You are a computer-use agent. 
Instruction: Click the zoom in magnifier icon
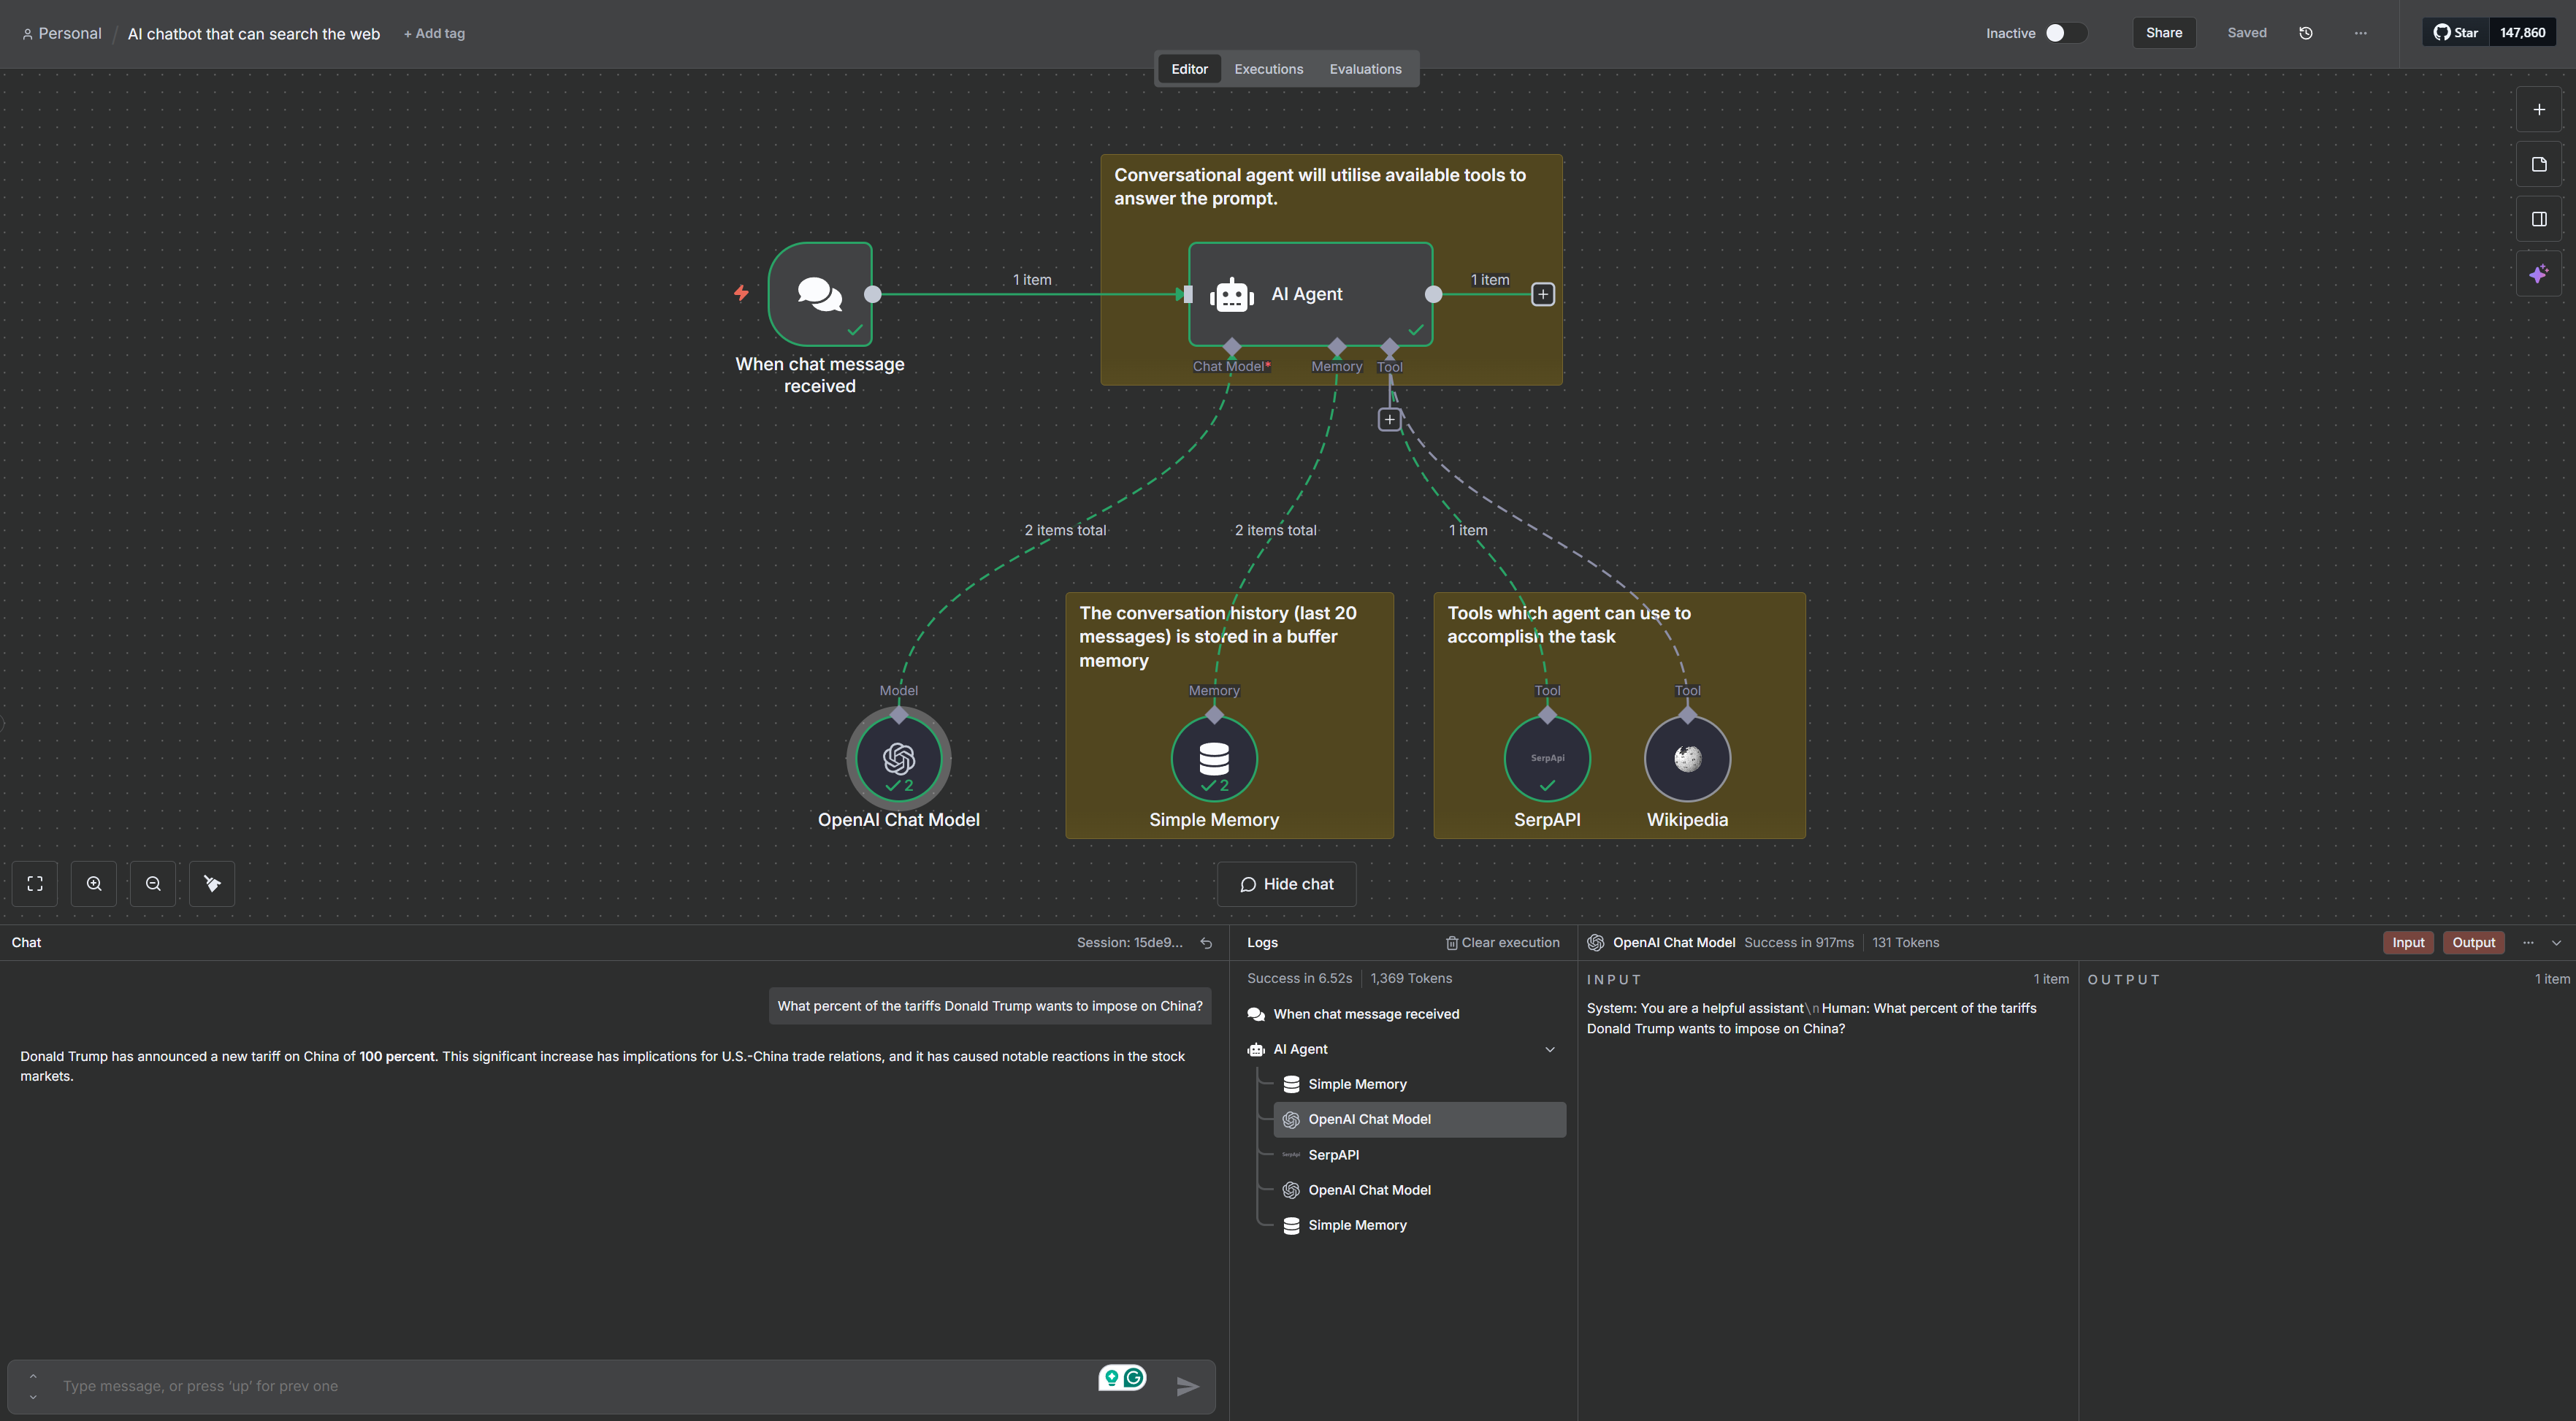[x=94, y=884]
